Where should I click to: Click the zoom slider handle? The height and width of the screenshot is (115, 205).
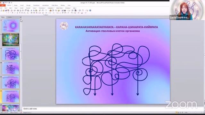click(196, 112)
